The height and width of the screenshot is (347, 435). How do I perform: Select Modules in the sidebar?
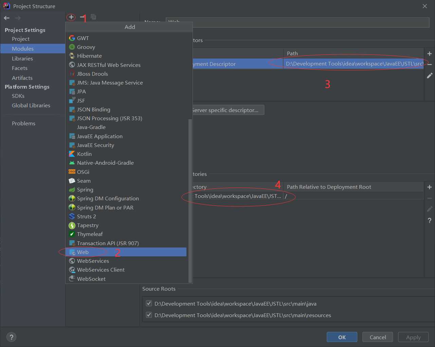pos(33,49)
